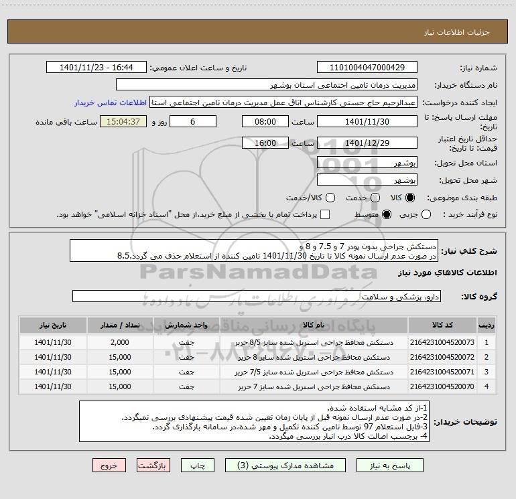This screenshot has width=516, height=499.
Task: Click the date 1401/11/30 in row 4
Action: coord(53,387)
